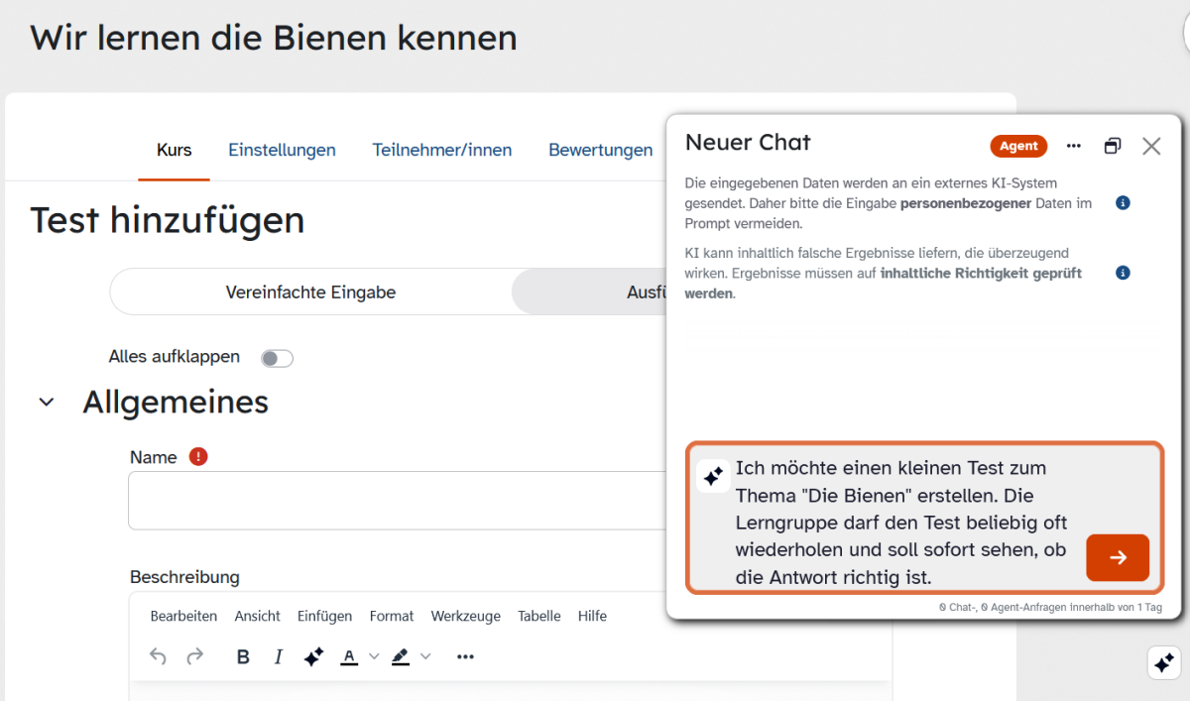The width and height of the screenshot is (1190, 701).
Task: Toggle the Alles aufklappen switch
Action: point(277,358)
